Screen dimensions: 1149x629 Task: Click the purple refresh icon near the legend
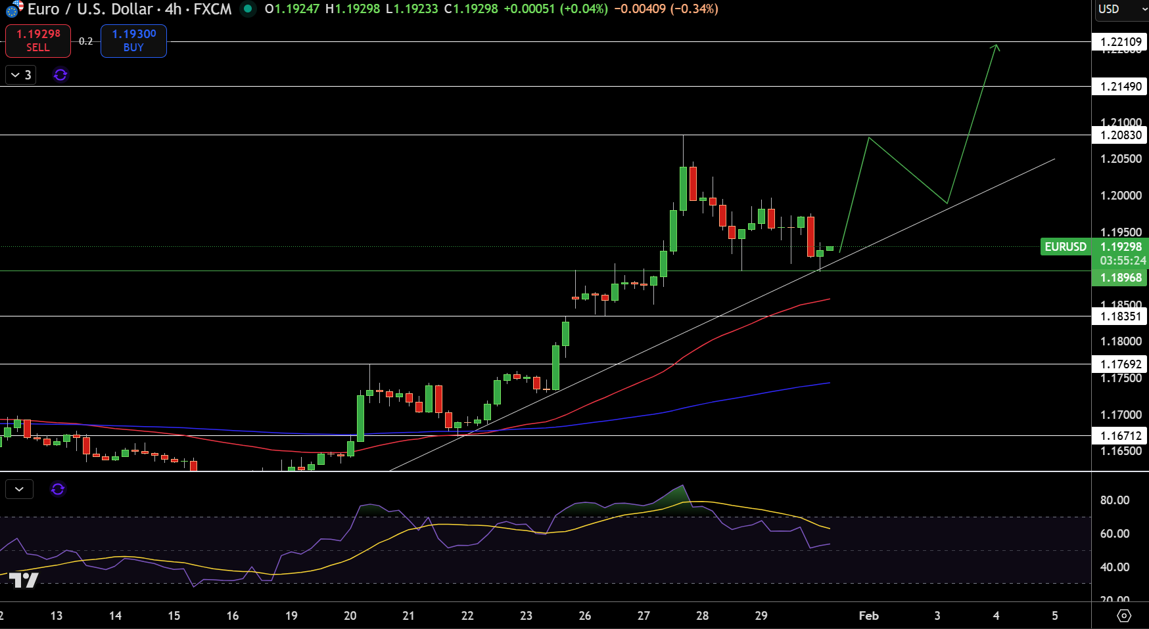coord(60,75)
